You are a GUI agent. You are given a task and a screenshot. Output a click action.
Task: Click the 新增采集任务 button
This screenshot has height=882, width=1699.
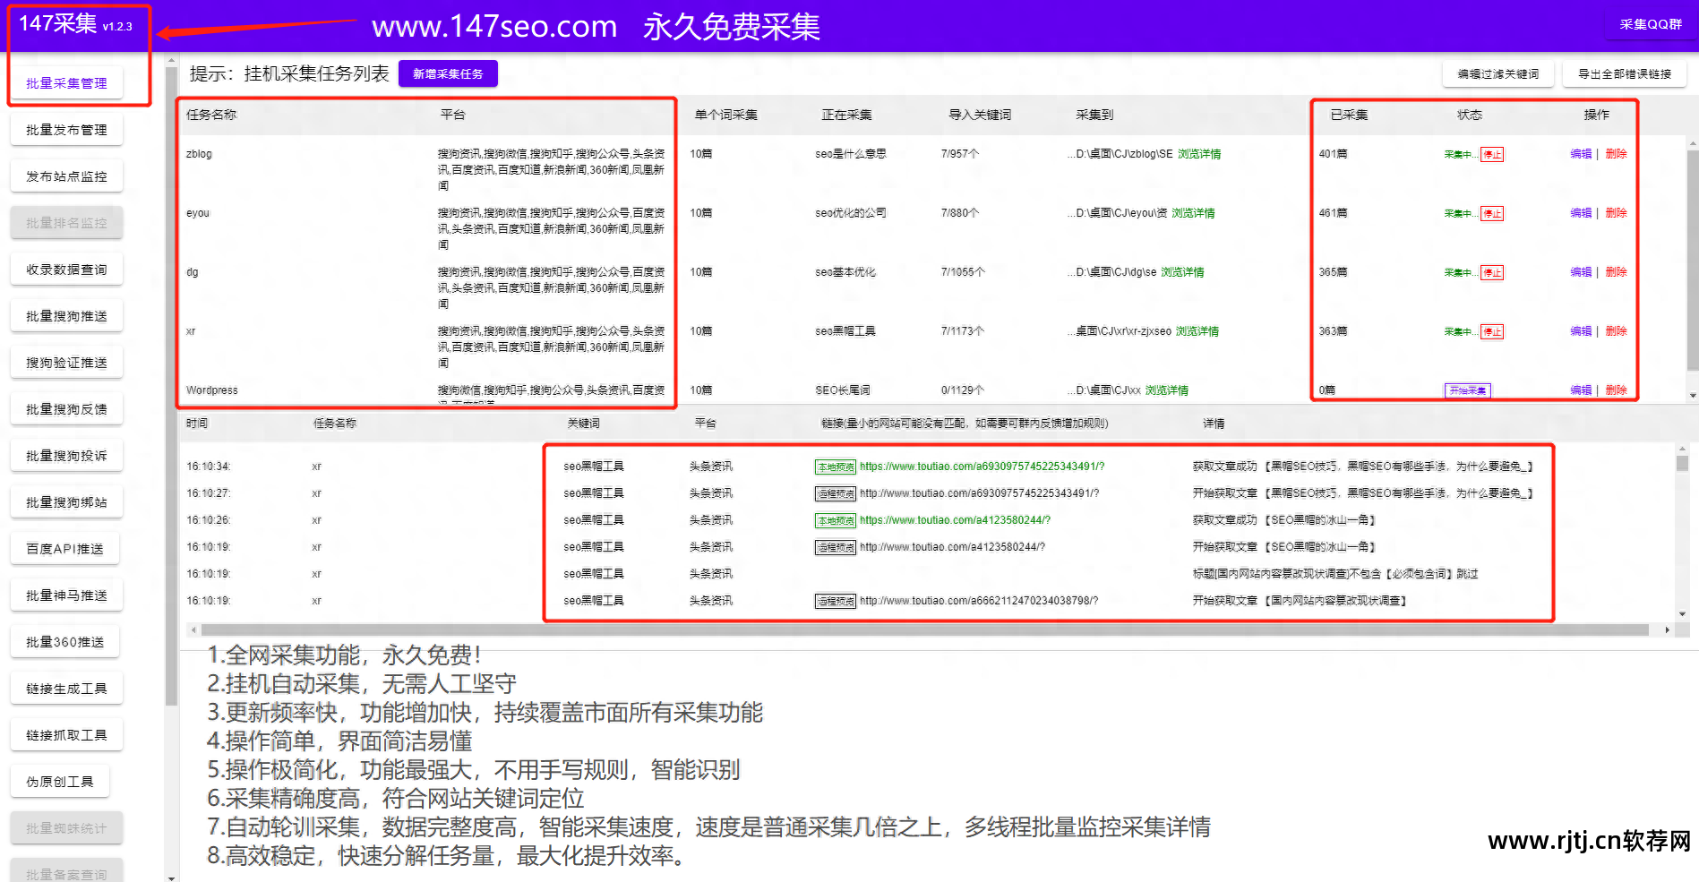tap(448, 73)
